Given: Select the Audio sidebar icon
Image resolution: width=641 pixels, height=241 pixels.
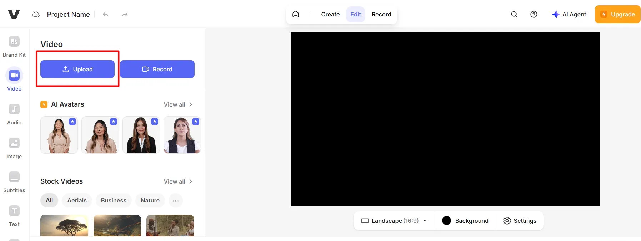Looking at the screenshot, I should pyautogui.click(x=14, y=109).
